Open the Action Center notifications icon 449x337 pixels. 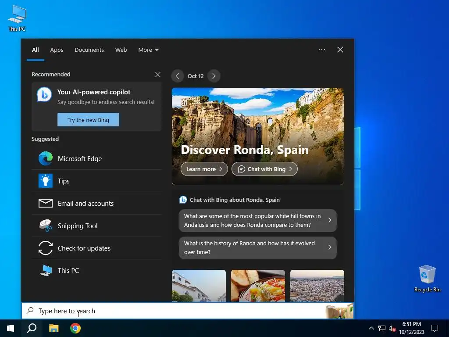click(x=435, y=328)
